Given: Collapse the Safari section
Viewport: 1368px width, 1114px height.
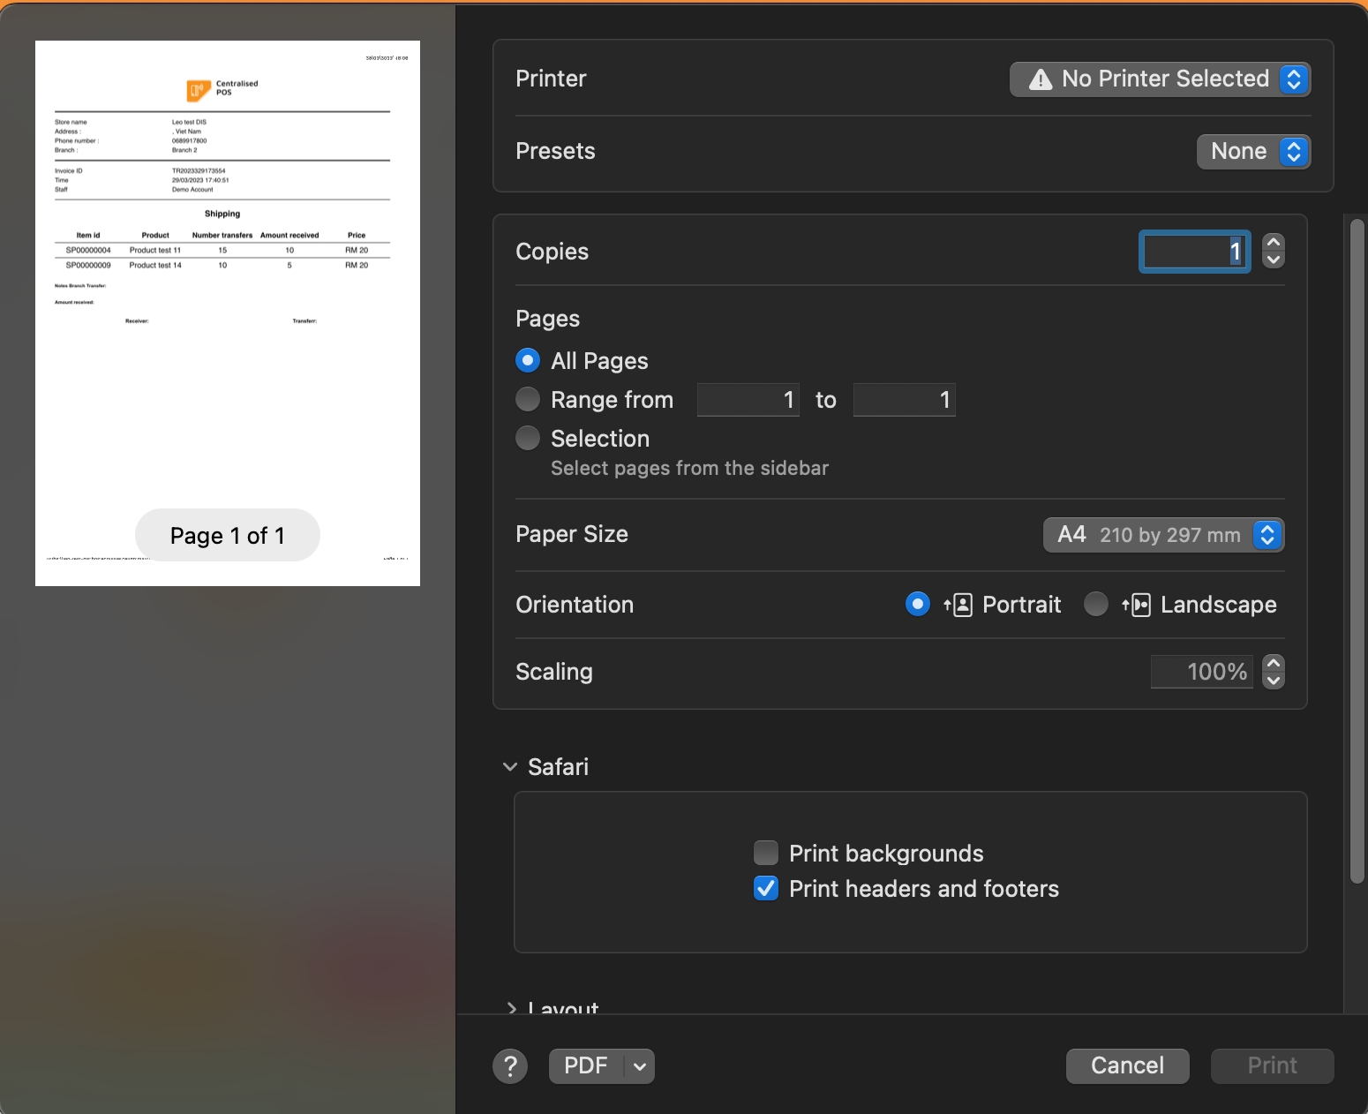Looking at the screenshot, I should (x=510, y=767).
